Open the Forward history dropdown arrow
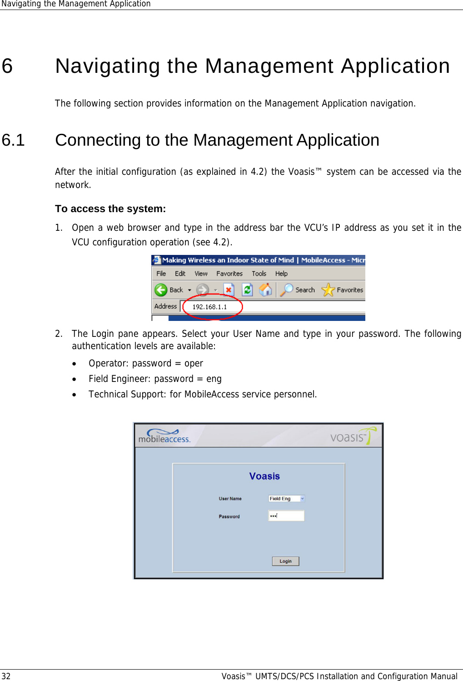This screenshot has height=681, width=463. tap(215, 290)
